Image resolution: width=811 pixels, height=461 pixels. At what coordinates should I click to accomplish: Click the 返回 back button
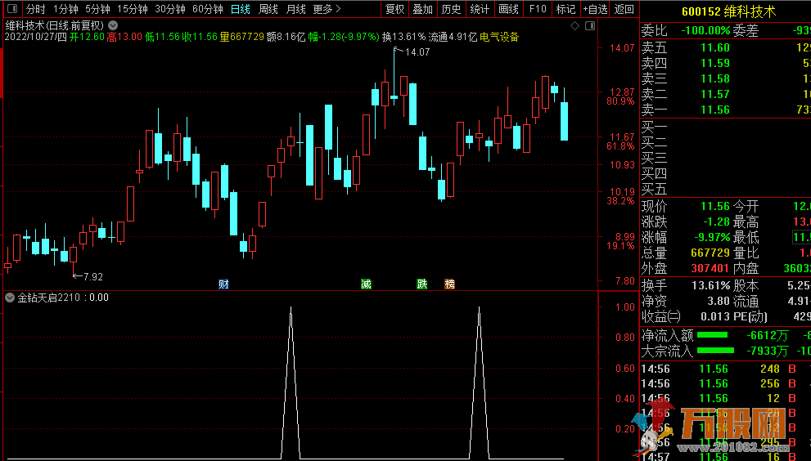click(x=624, y=10)
